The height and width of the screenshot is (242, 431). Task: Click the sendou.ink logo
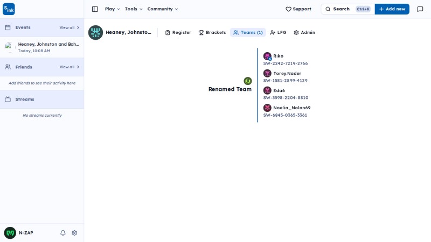click(9, 9)
